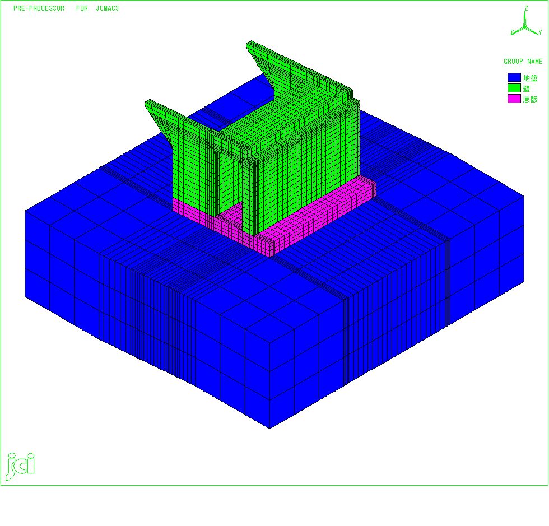Viewport: 549px width, 526px height.
Task: Select the blue 地盤 group color swatch
Action: coord(514,77)
